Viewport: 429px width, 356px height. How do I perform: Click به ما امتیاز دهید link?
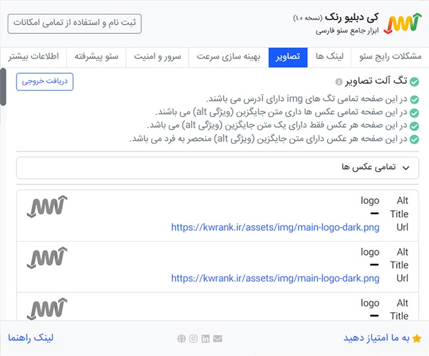tap(376, 338)
